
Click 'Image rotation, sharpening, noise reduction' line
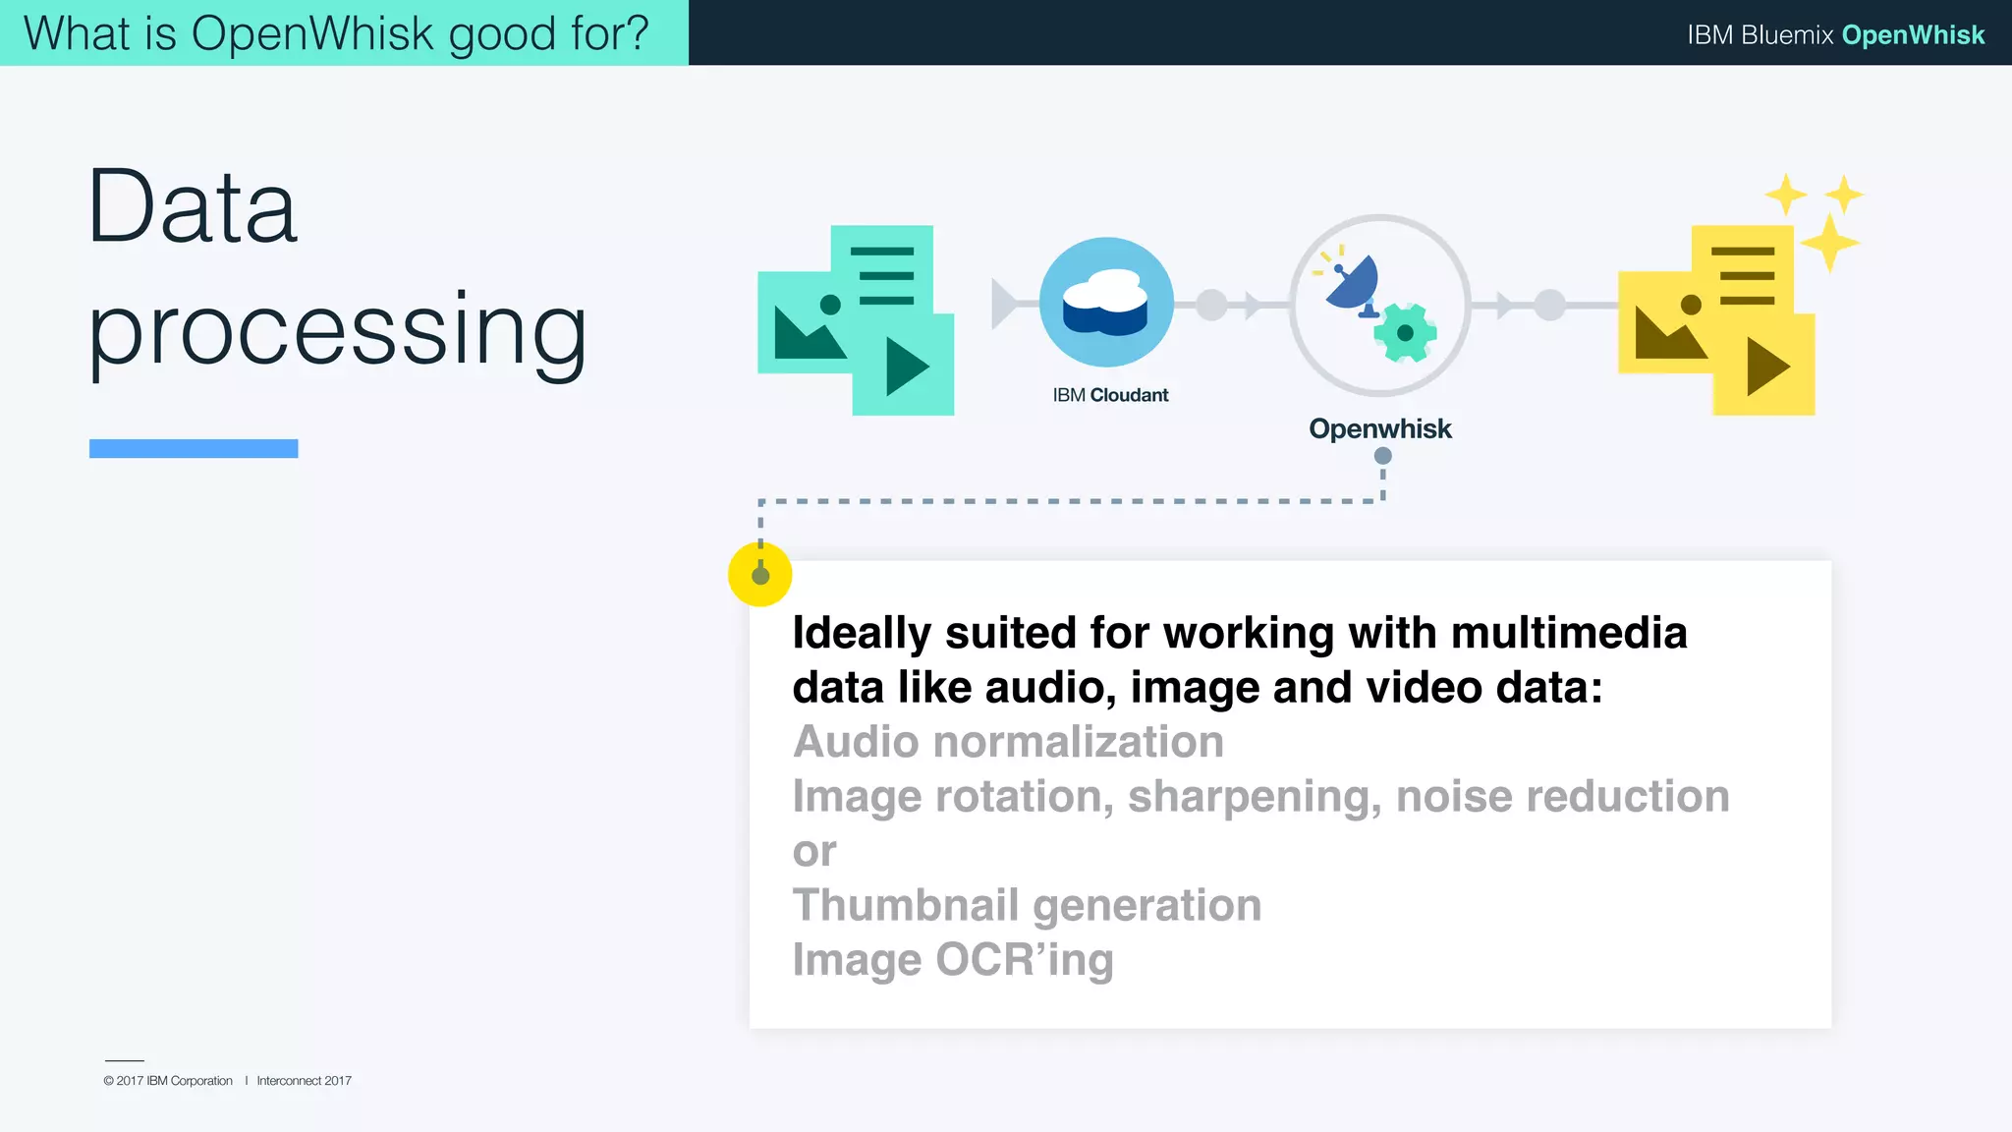pyautogui.click(x=1261, y=796)
